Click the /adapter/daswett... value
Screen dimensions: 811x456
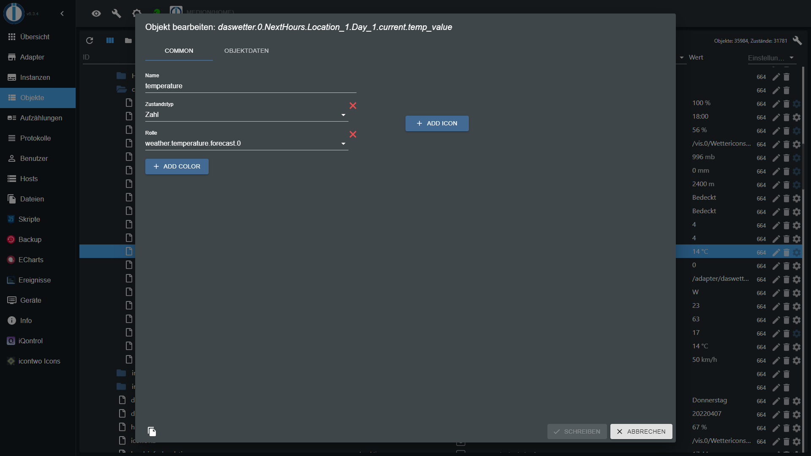coord(721,279)
